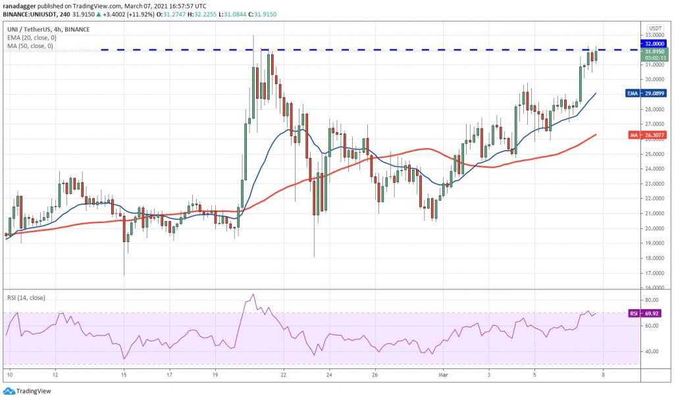Click the "+3.4002 (+11.92%)" change value
The height and width of the screenshot is (400, 674).
pyautogui.click(x=128, y=14)
